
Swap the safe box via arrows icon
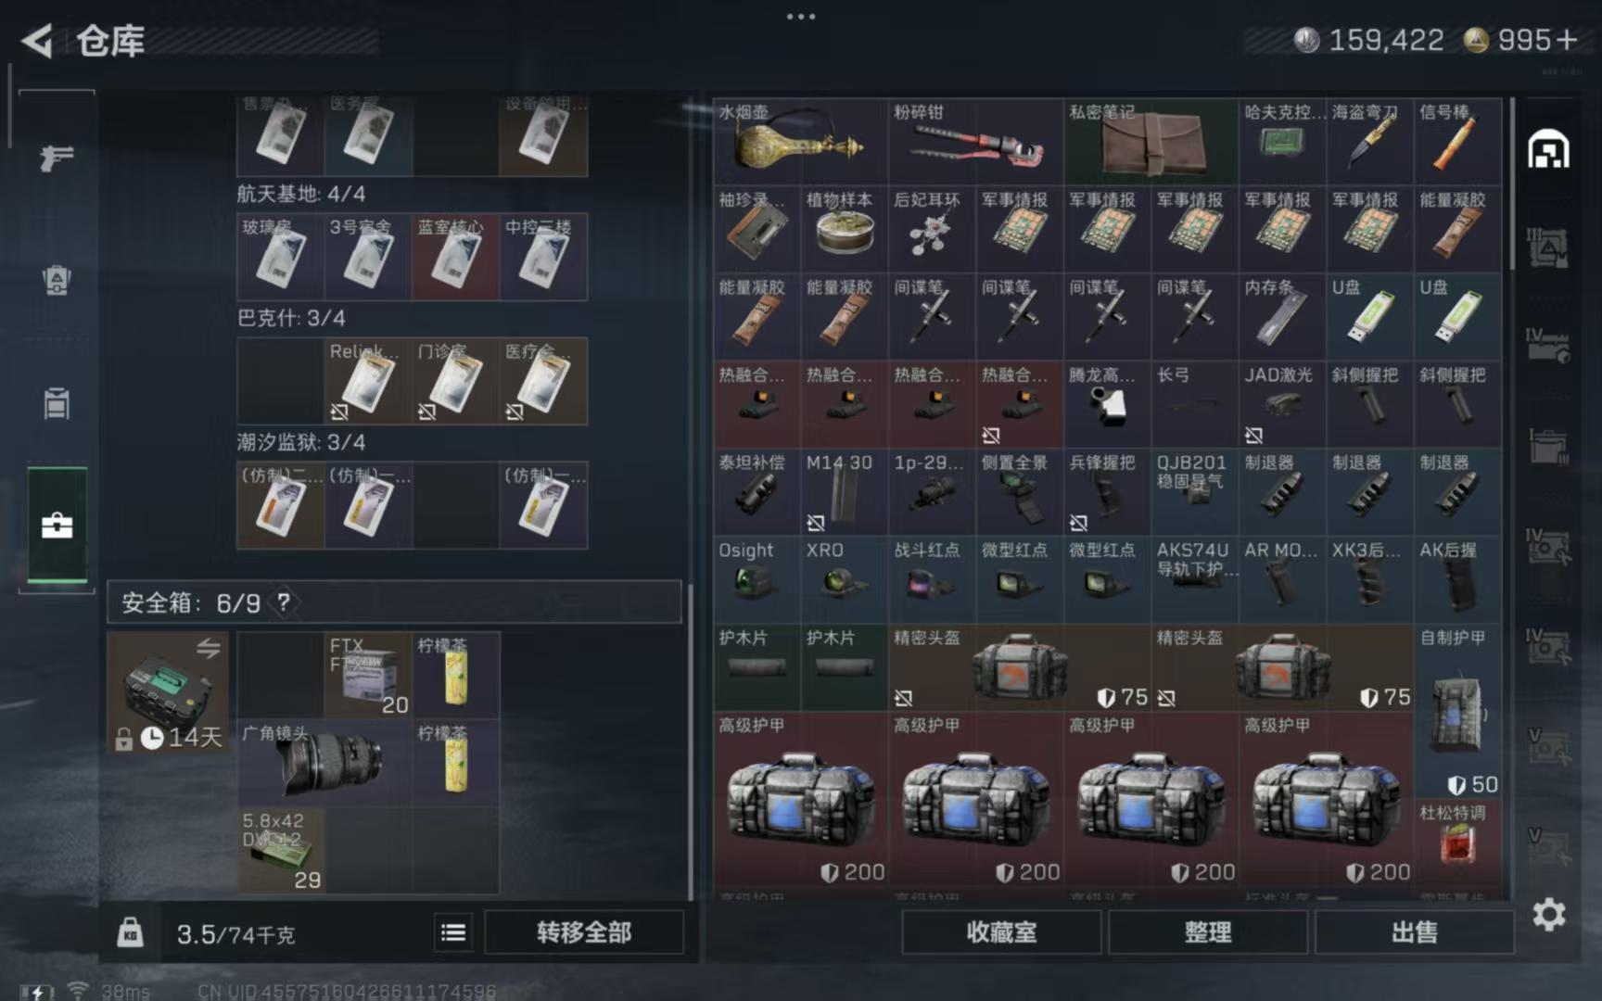pos(209,648)
